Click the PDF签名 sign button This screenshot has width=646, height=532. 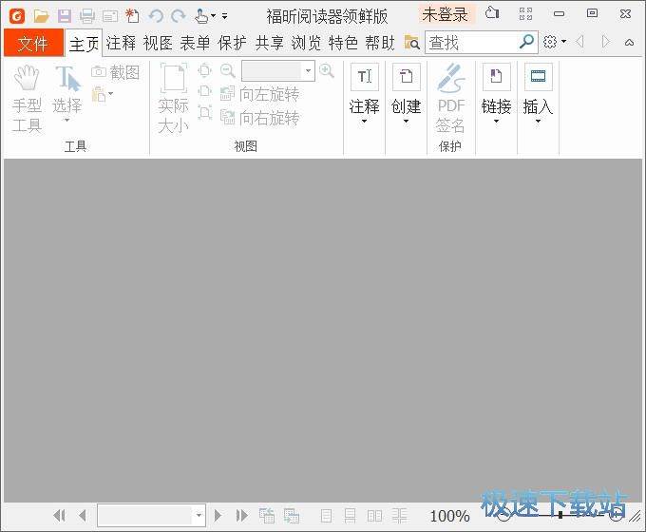click(x=450, y=99)
